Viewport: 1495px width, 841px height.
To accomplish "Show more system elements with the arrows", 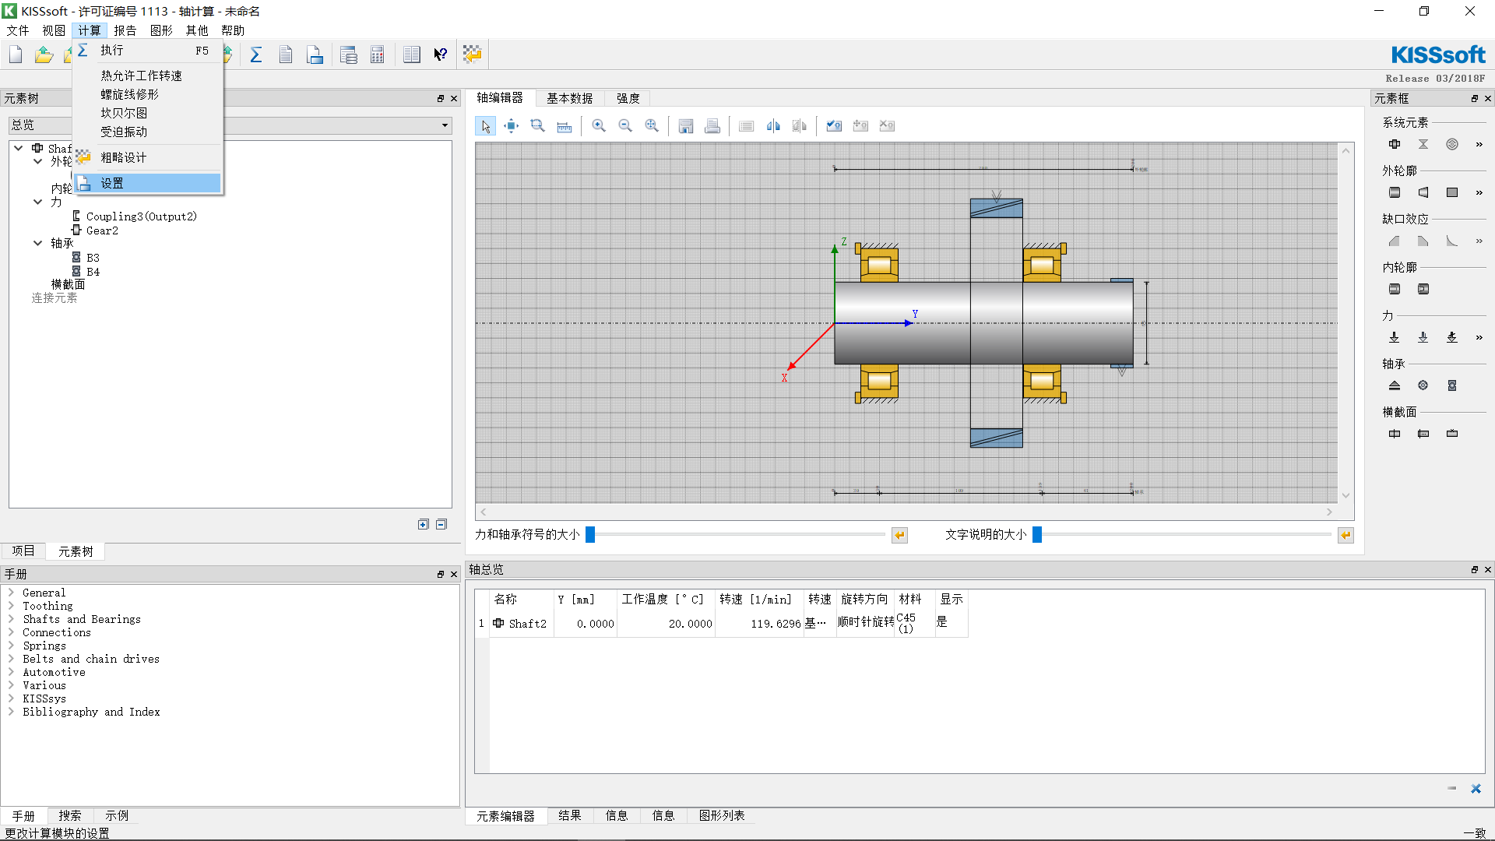I will (x=1479, y=144).
